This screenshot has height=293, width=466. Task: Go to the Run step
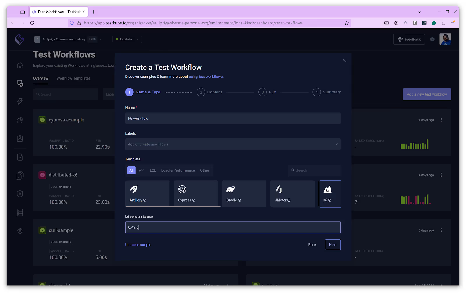tap(267, 92)
